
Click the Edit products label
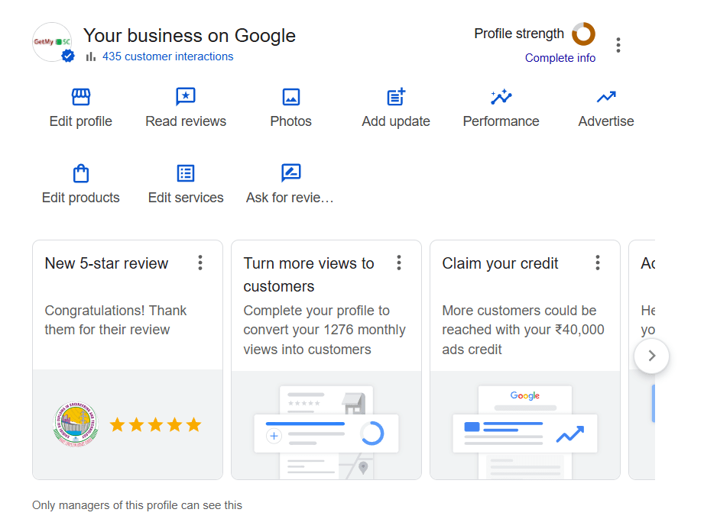point(81,198)
